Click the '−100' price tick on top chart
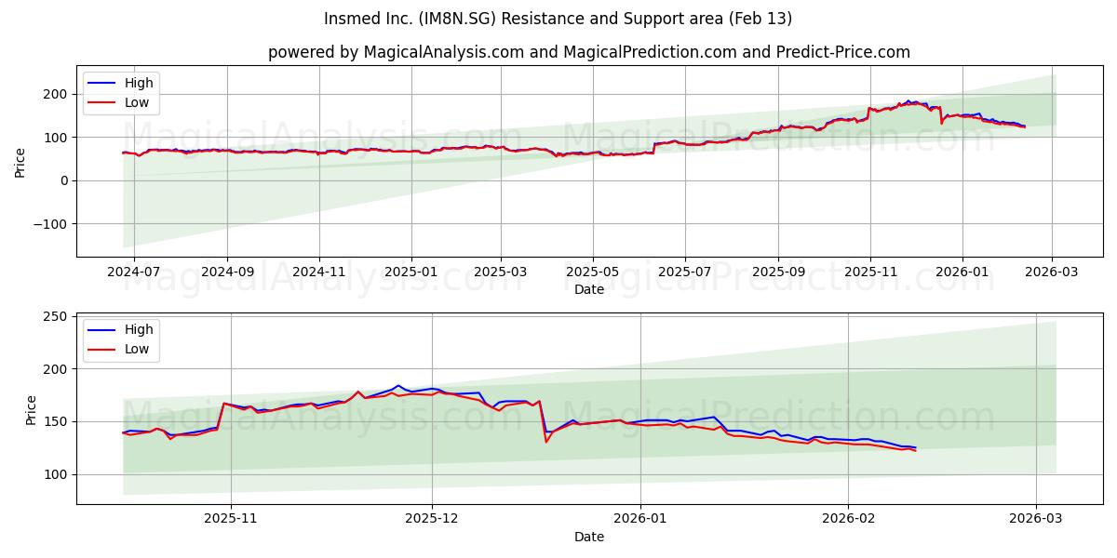Screen dimensions: 1117x558 click(x=50, y=224)
